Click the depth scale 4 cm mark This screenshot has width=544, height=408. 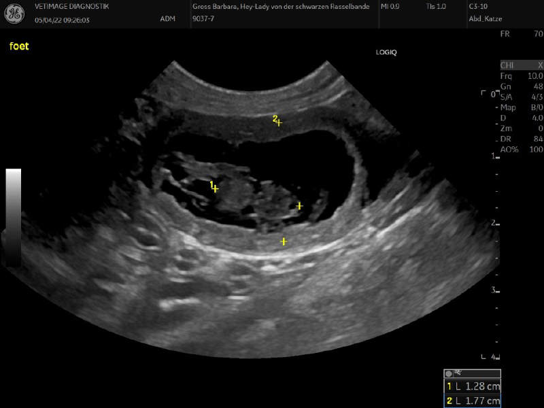pos(495,356)
